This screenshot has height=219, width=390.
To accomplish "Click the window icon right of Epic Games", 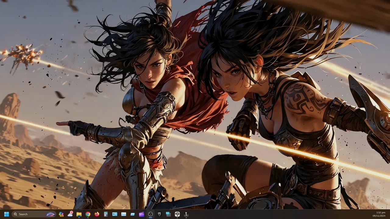I will [168, 214].
